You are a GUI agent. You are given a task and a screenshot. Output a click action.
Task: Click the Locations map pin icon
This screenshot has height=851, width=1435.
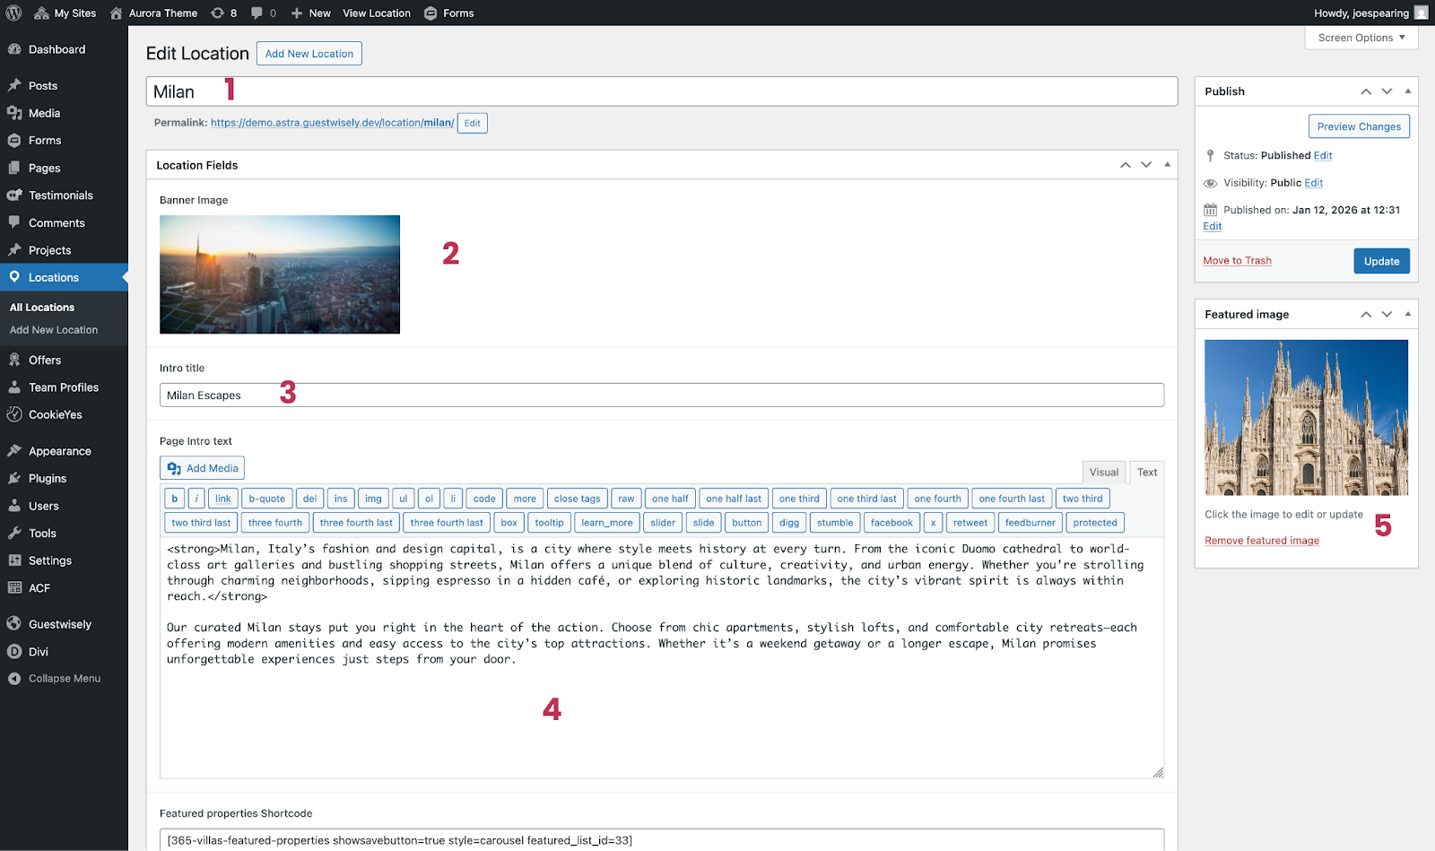click(x=14, y=277)
